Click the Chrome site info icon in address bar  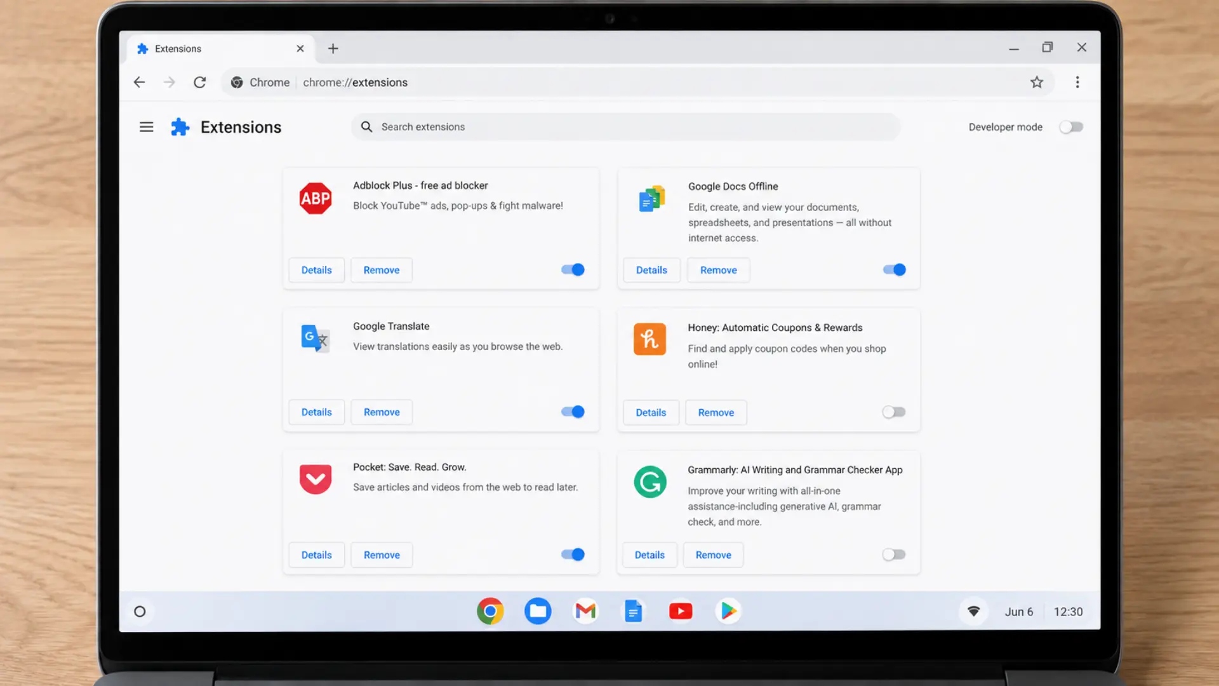(237, 83)
